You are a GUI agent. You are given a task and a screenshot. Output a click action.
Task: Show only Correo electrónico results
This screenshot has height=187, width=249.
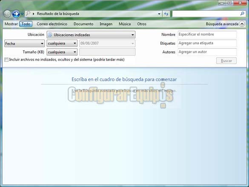coord(52,24)
